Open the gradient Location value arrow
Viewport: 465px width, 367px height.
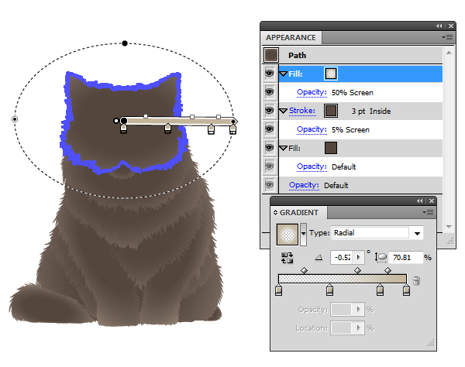[359, 328]
